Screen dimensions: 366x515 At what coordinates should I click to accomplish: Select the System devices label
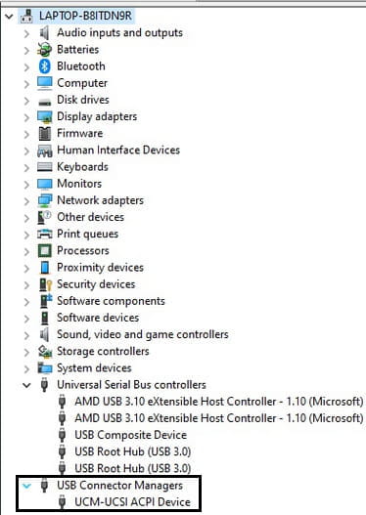[94, 367]
